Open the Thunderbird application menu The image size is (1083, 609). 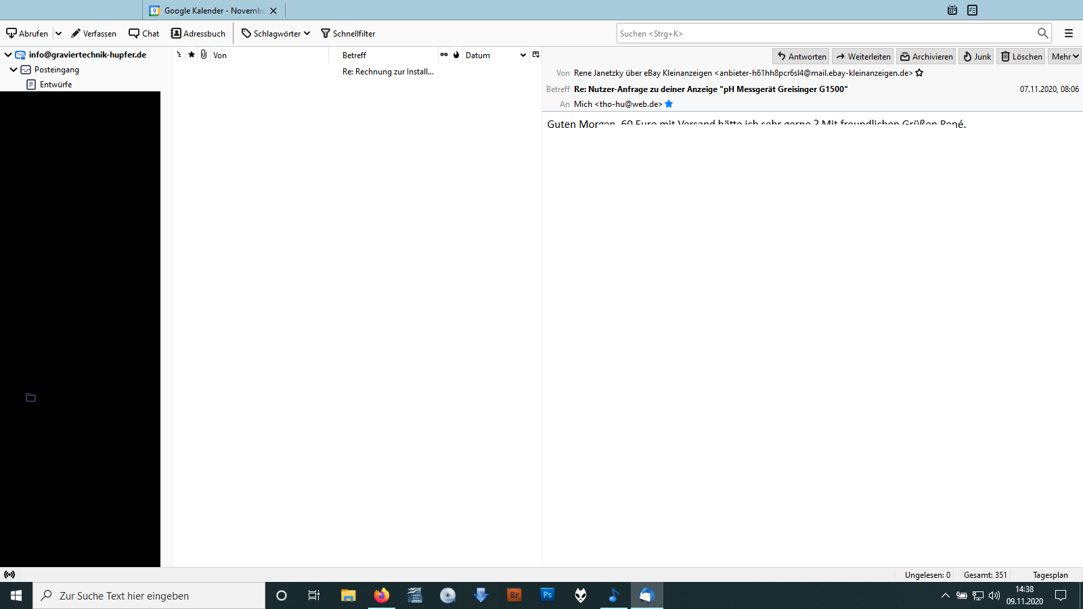pos(1069,33)
